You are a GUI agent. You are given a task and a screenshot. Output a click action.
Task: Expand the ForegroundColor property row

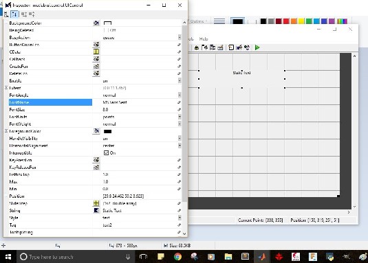coord(6,131)
